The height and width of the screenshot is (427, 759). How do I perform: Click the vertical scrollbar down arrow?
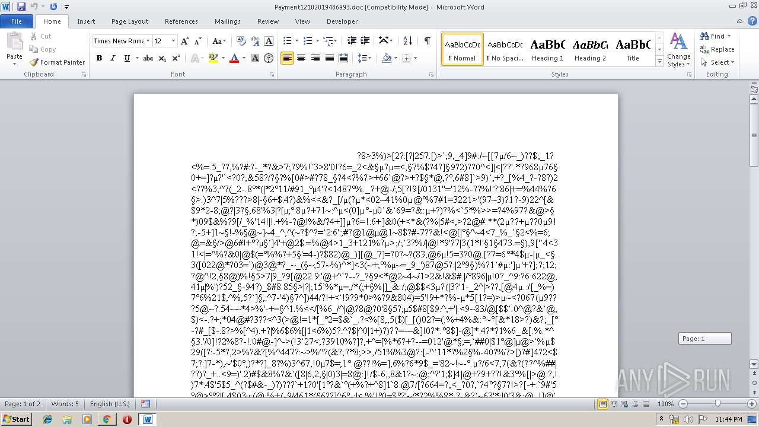[x=754, y=364]
